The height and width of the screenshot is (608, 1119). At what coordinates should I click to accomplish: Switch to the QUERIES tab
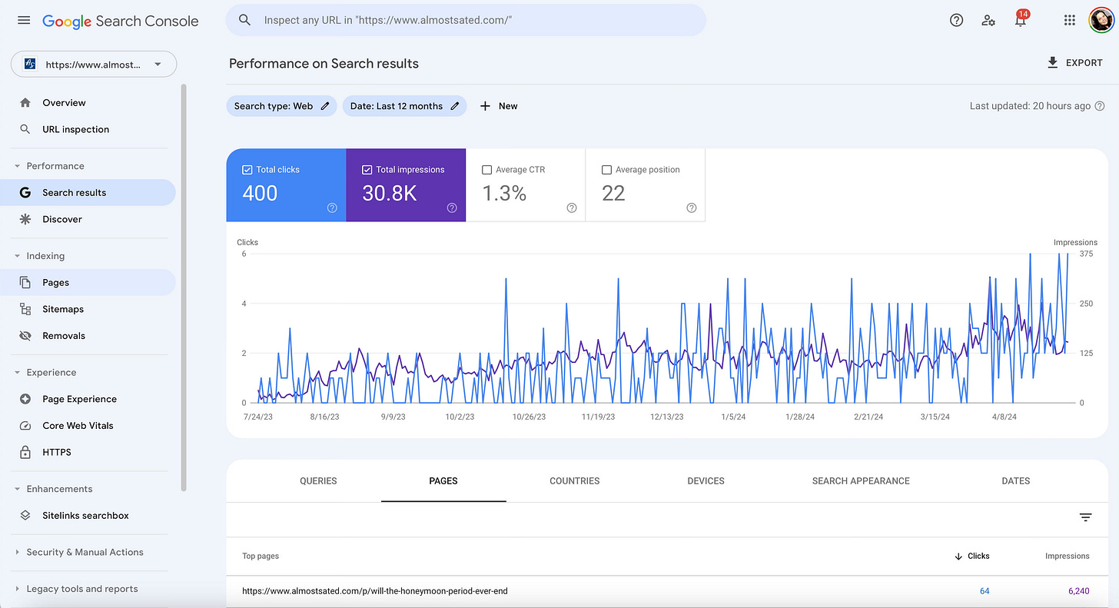pyautogui.click(x=318, y=480)
